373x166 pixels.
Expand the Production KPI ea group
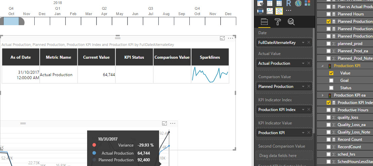coord(323,95)
